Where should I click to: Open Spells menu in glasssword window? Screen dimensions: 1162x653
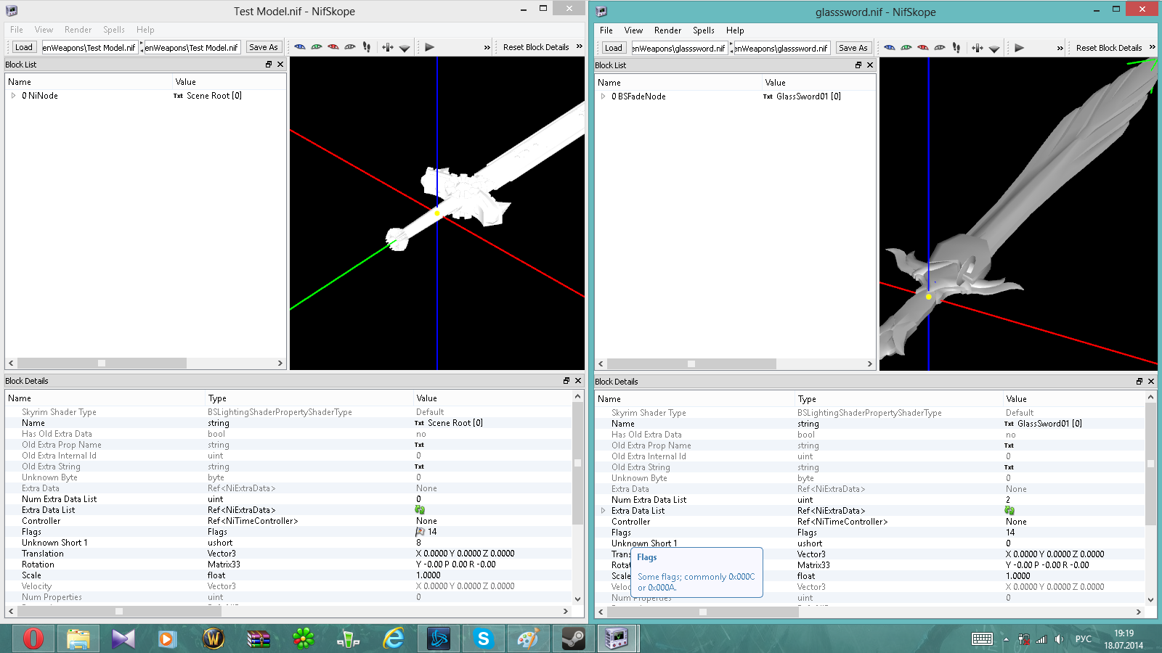coord(704,30)
